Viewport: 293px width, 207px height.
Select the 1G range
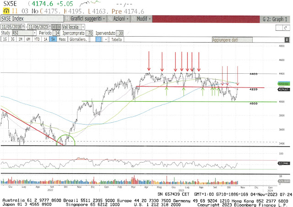pos(5,39)
